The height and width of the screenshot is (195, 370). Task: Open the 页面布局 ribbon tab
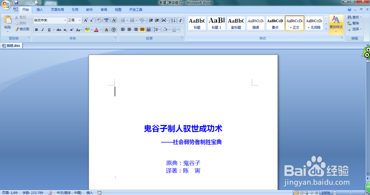coord(57,10)
